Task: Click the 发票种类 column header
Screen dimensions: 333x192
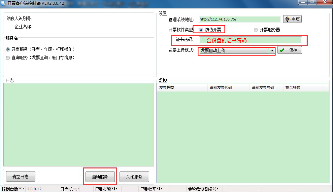Action: [x=182, y=87]
